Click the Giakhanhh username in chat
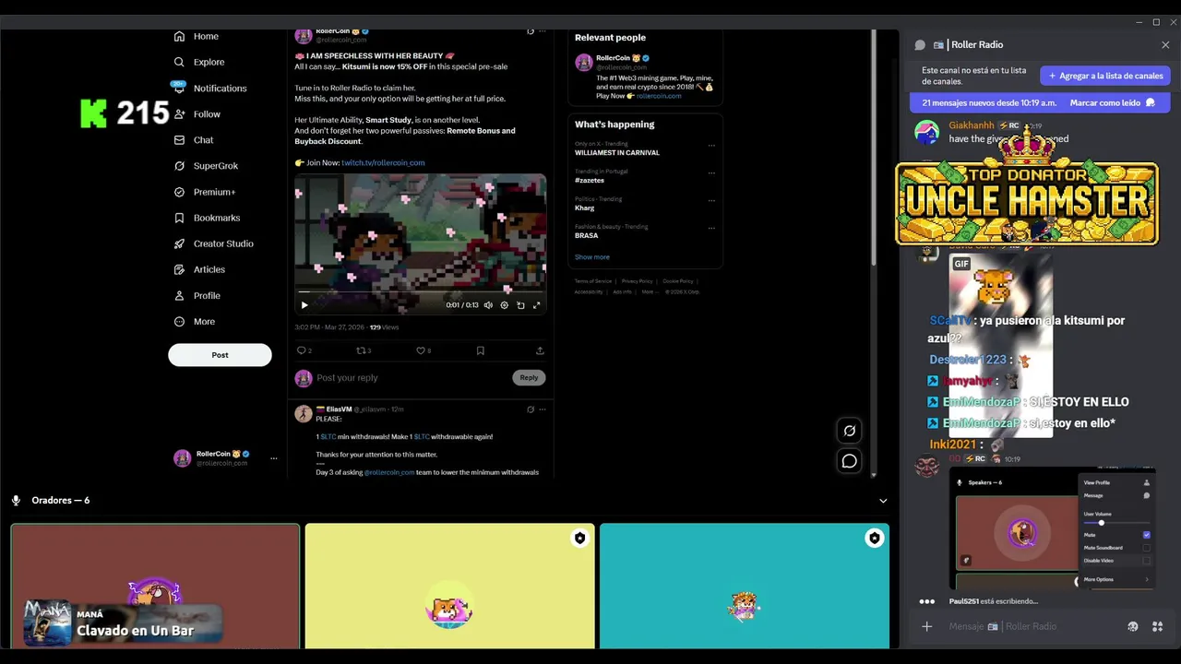The width and height of the screenshot is (1181, 664). point(972,125)
